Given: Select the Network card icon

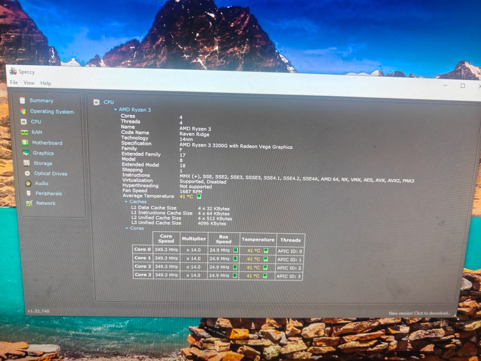Looking at the screenshot, I should tap(29, 203).
